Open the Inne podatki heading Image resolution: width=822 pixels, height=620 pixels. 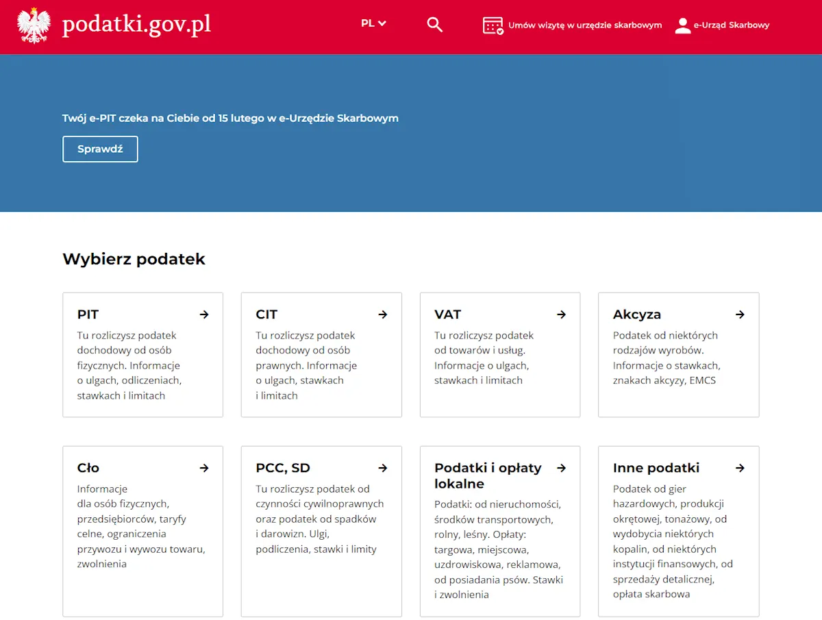656,468
